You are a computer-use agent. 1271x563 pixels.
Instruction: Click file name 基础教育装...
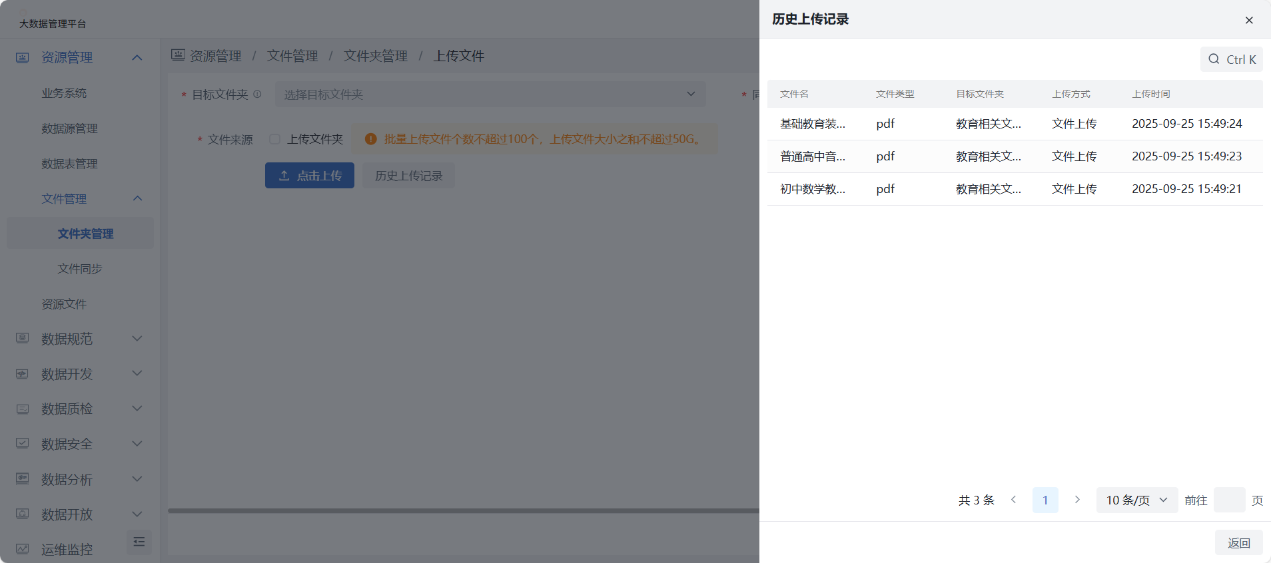coord(813,124)
